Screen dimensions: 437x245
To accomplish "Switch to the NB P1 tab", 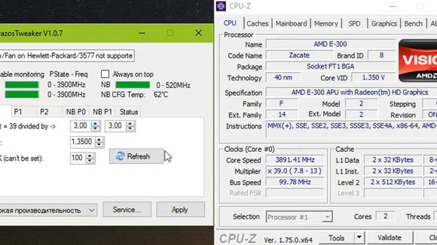I will click(x=102, y=112).
